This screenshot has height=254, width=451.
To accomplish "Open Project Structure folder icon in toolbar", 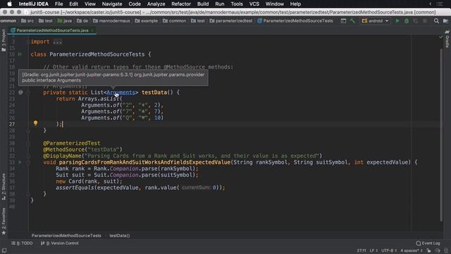I will [445, 20].
